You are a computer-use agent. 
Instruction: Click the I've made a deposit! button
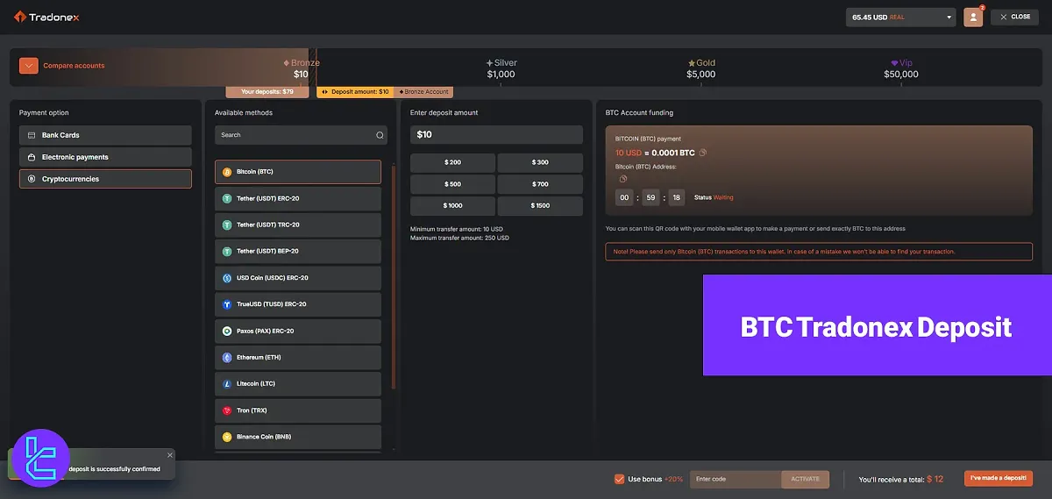[x=999, y=479]
